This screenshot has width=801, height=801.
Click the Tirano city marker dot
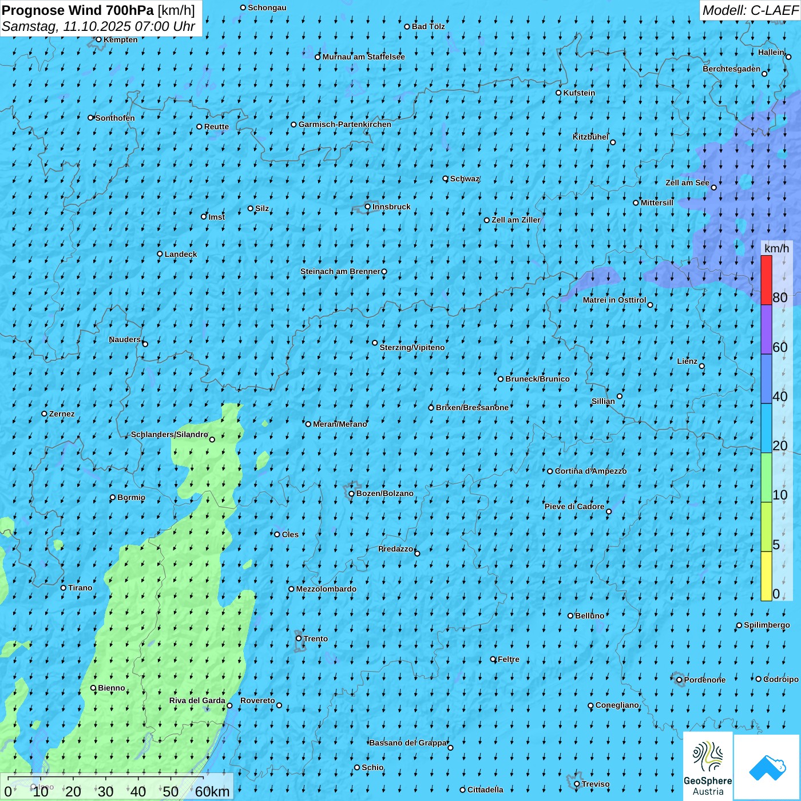click(x=64, y=588)
